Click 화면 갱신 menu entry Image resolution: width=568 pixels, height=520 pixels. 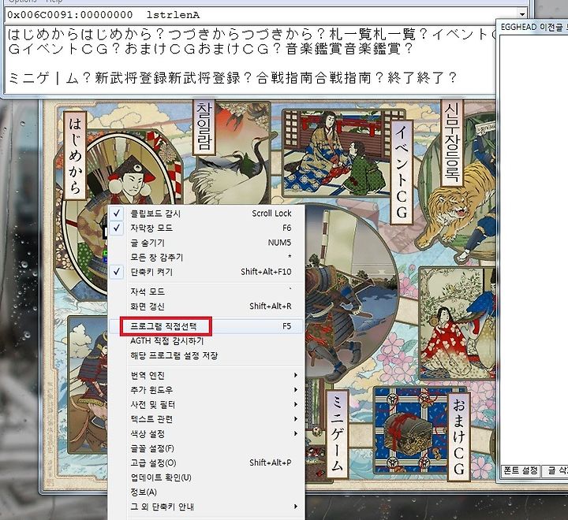pyautogui.click(x=206, y=306)
